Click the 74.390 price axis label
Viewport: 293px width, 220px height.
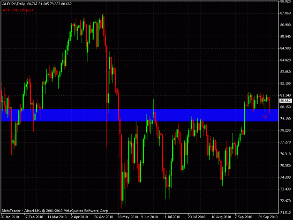[285, 177]
